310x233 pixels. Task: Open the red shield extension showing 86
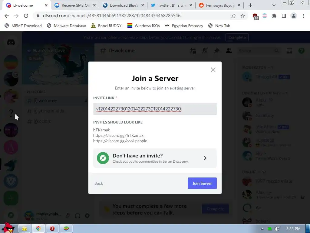pyautogui.click(x=255, y=16)
